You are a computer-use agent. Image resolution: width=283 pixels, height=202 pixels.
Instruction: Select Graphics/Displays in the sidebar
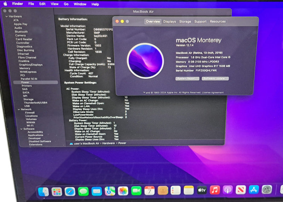coord(31,65)
